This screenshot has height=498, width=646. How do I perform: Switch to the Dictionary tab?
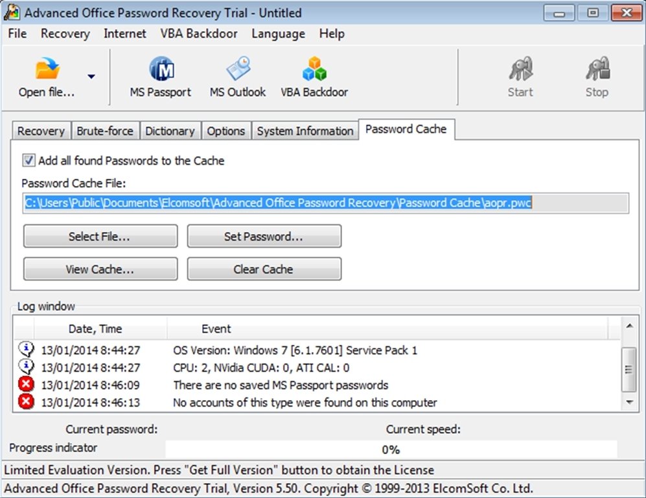coord(170,131)
